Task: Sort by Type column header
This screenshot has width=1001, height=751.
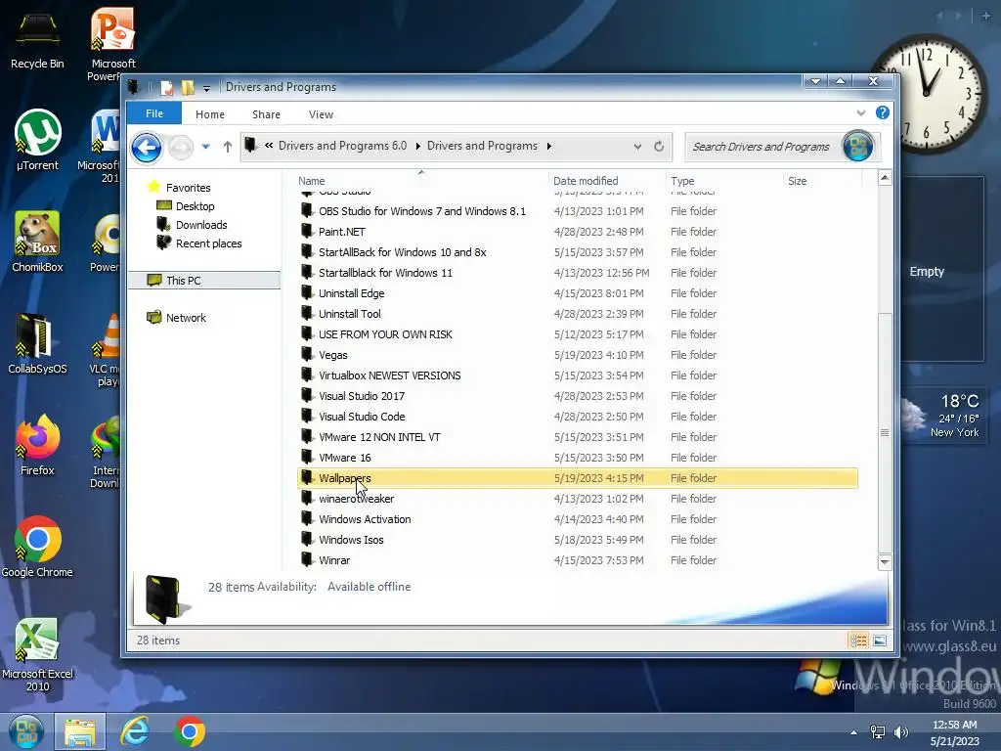Action: click(x=724, y=181)
